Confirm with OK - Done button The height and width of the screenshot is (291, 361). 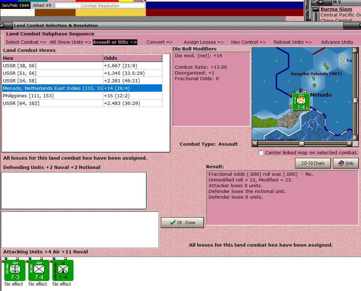[x=182, y=223]
